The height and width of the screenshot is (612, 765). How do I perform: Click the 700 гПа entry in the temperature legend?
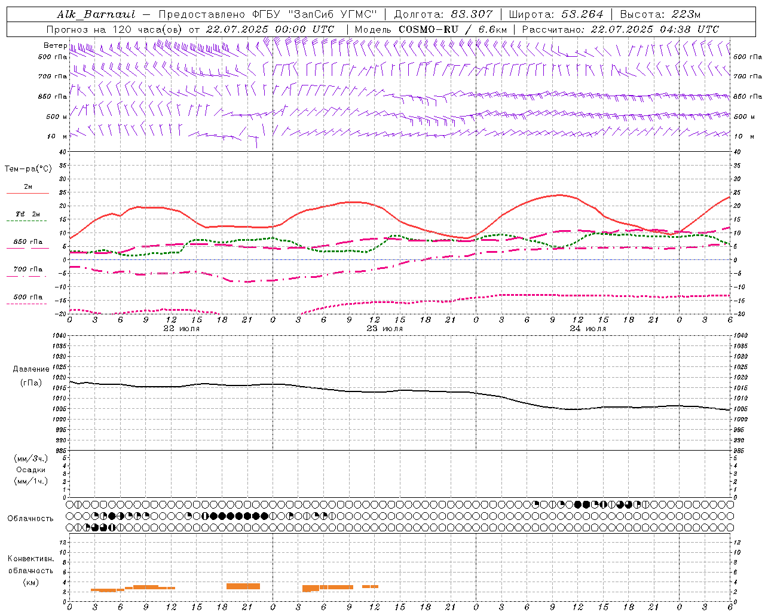pyautogui.click(x=27, y=270)
